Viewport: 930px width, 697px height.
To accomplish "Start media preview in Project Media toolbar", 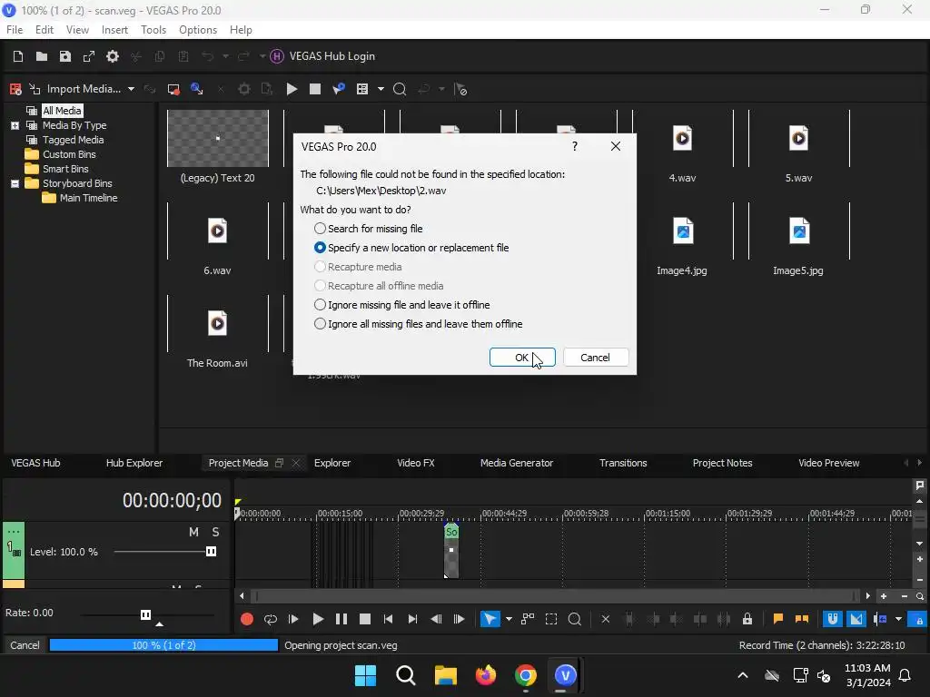I will coord(292,89).
